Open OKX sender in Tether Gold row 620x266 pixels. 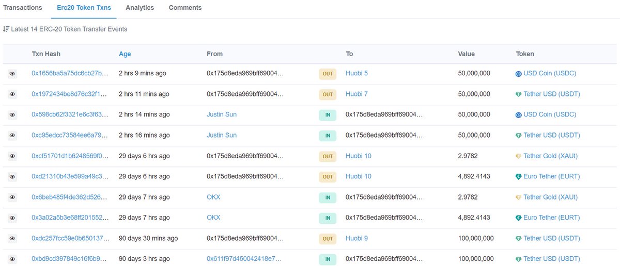tap(213, 197)
